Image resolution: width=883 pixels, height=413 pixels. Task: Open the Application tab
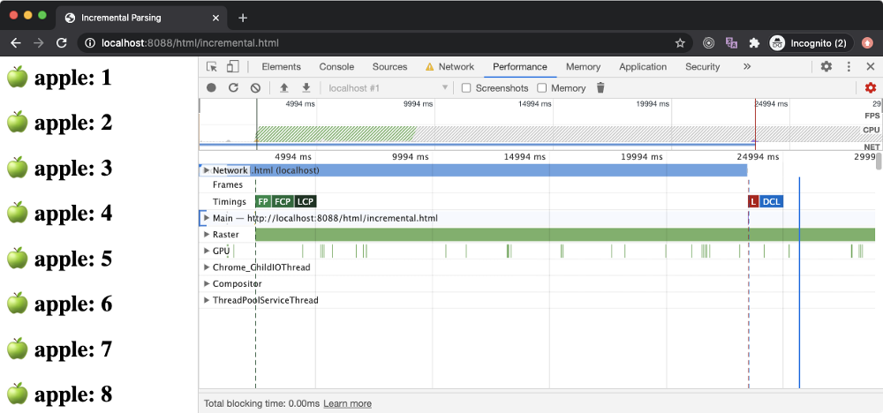(x=643, y=66)
